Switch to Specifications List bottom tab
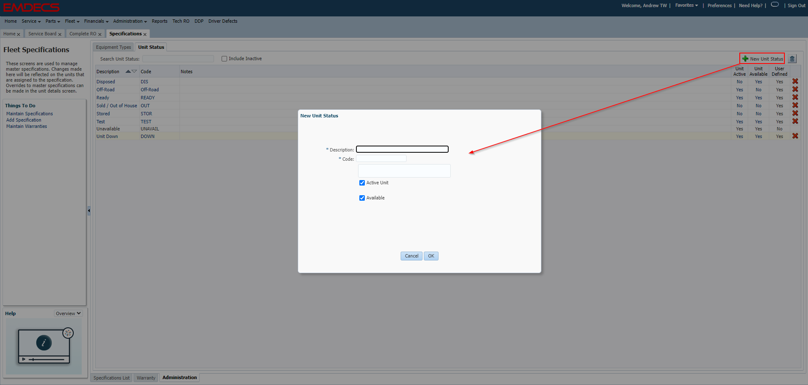 [112, 378]
